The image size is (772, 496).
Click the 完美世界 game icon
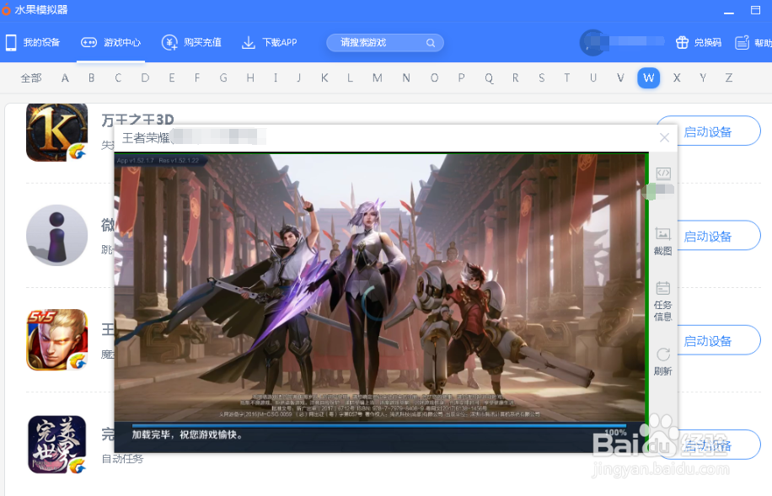pos(57,445)
